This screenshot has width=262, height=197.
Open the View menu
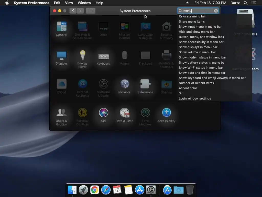click(x=69, y=3)
